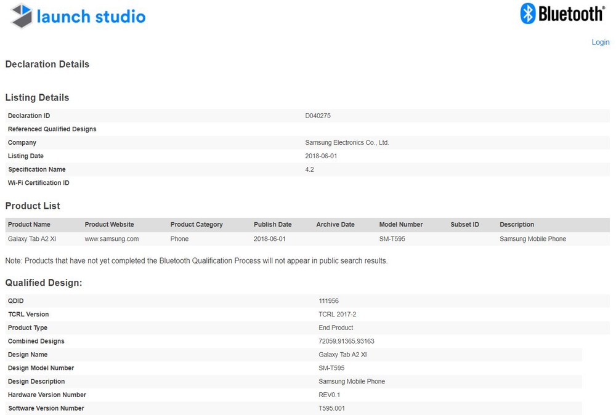The height and width of the screenshot is (415, 616).
Task: Click the Product Category column header
Action: tap(197, 225)
